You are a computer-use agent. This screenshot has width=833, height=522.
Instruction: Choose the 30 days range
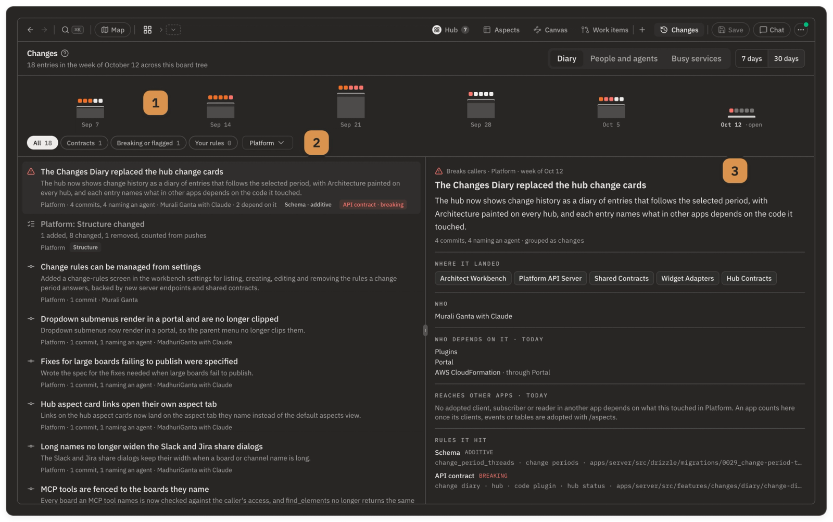786,58
